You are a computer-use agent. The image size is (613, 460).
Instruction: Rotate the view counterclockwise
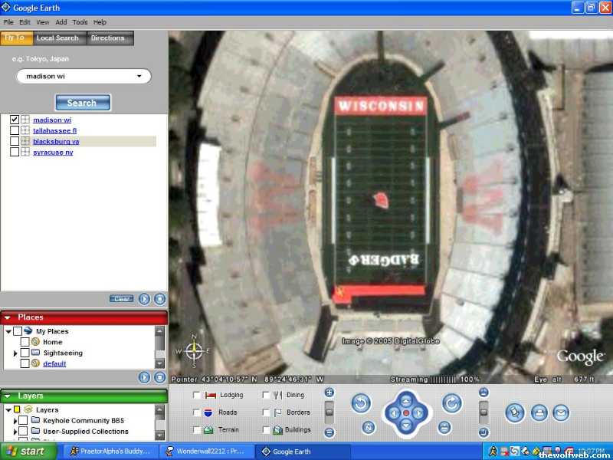point(361,402)
